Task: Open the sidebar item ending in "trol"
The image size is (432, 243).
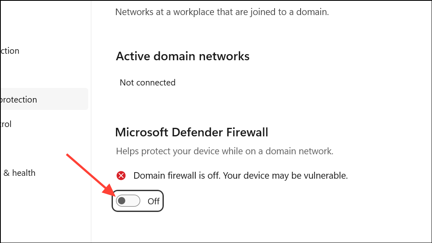Action: (6, 124)
